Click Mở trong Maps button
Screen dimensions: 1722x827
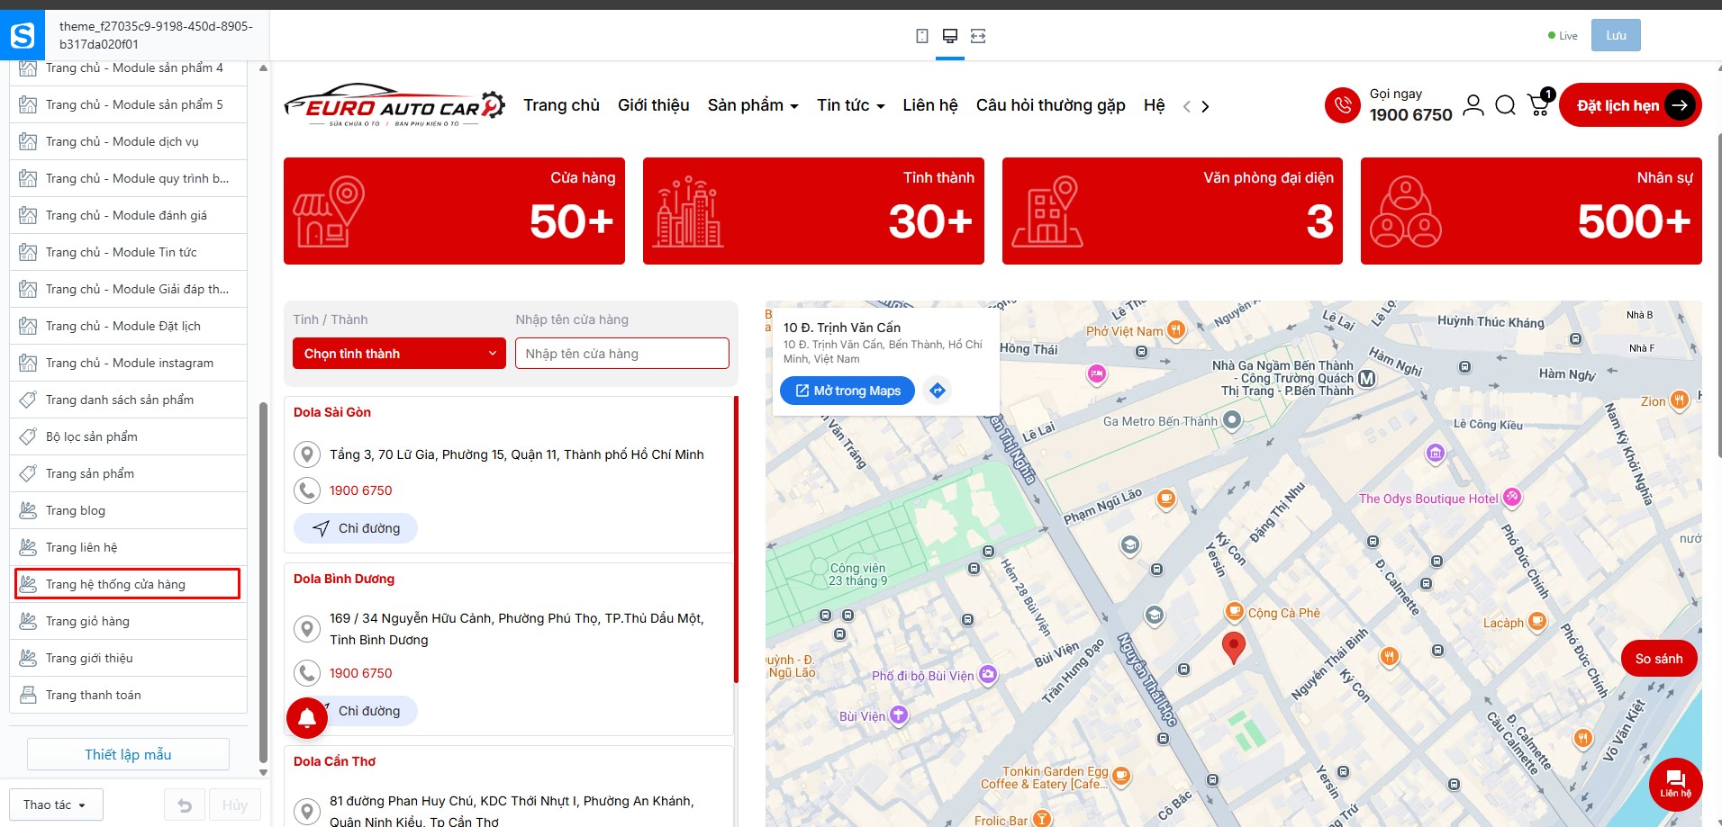click(x=847, y=391)
